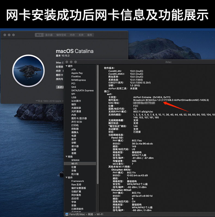Screen dimensions: 215x217
Task: Select 音频 in the sidebar
Action: (74, 153)
